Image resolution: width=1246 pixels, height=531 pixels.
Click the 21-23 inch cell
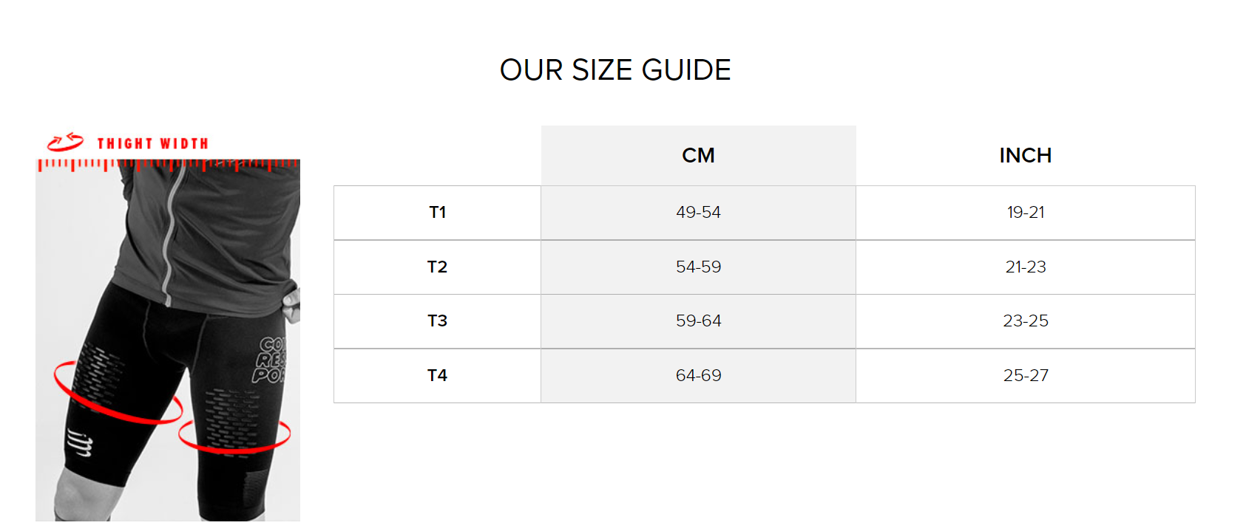[1026, 267]
